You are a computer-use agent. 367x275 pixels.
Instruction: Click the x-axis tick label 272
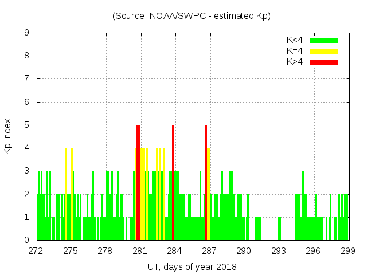(x=36, y=250)
